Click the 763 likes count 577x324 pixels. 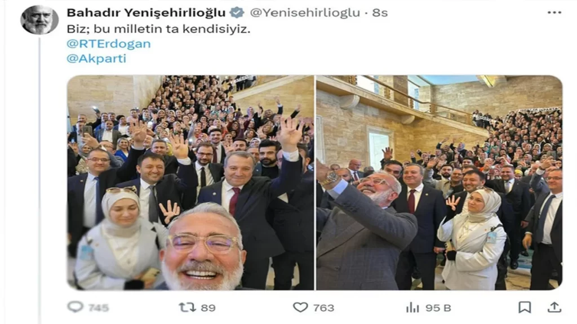pos(323,308)
